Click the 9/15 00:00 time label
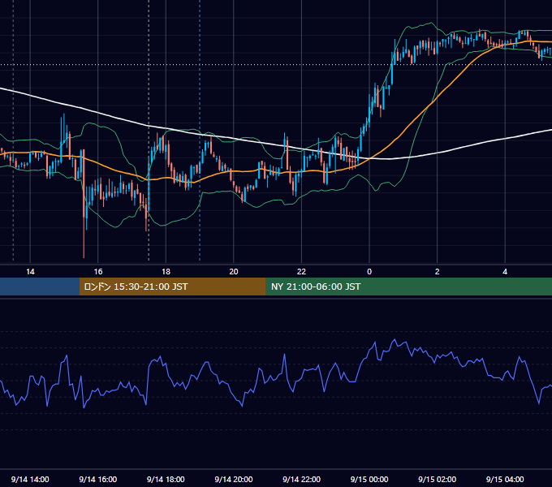Viewport: 552px width, 487px height. [x=369, y=479]
